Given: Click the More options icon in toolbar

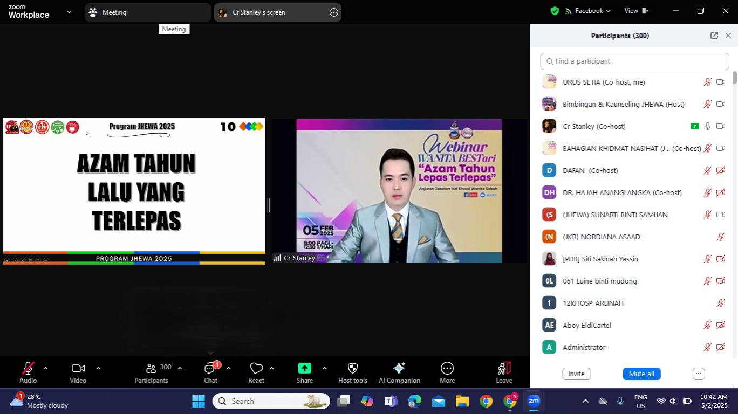Looking at the screenshot, I should click(447, 369).
